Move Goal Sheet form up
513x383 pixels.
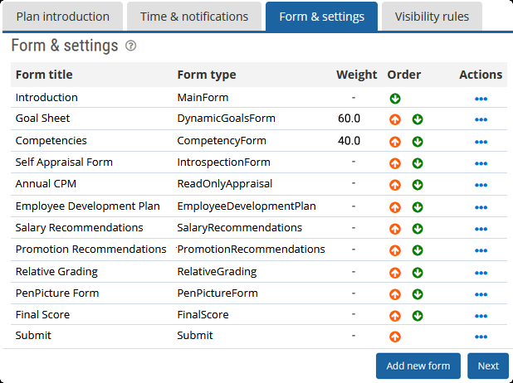395,119
